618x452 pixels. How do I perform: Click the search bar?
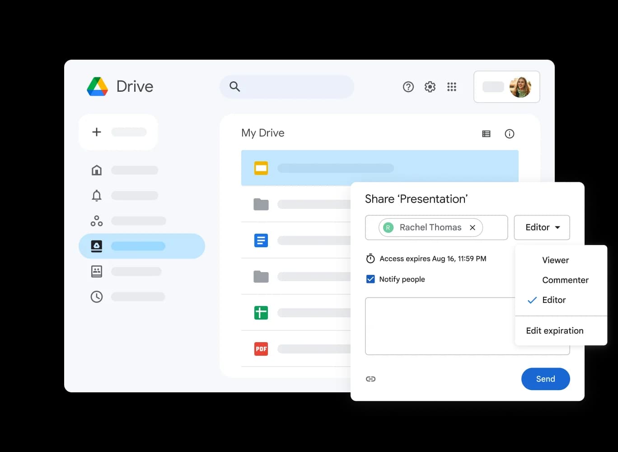pos(287,86)
